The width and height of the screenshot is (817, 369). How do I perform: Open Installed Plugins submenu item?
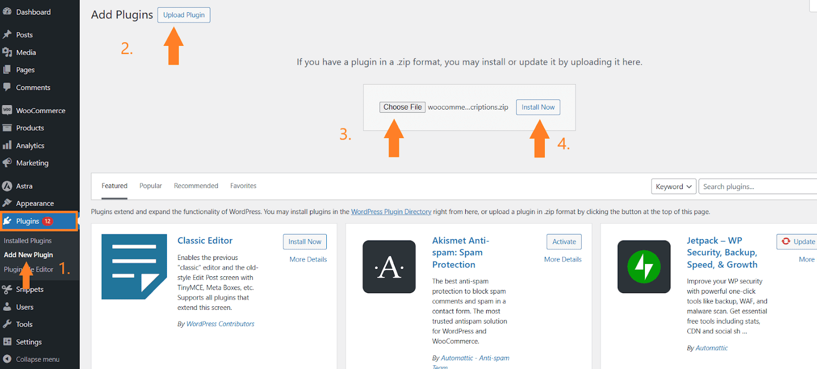(28, 241)
